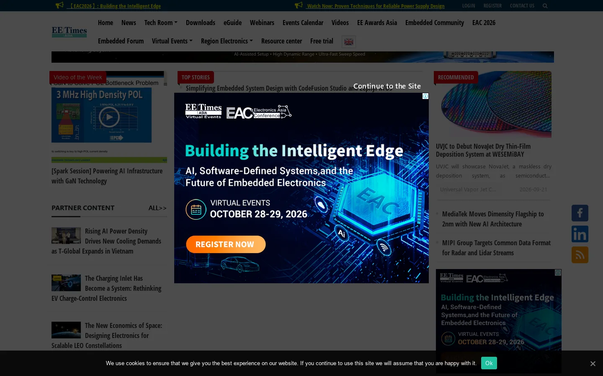Open the Events Calendar menu item
The image size is (603, 376).
303,23
